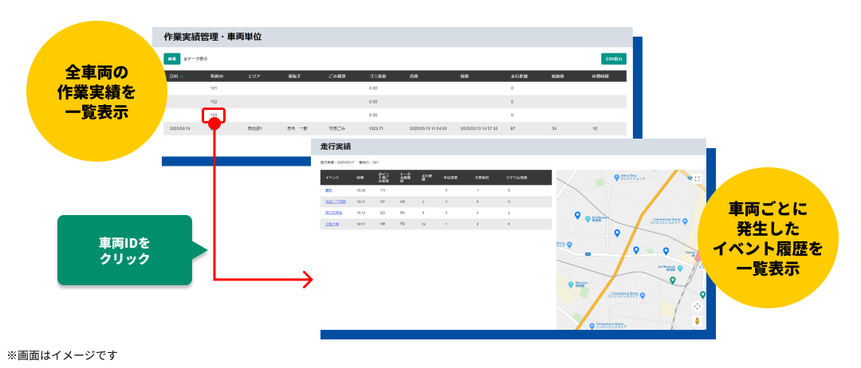Click the map's my-location crosshair icon
The image size is (861, 368).
(x=697, y=306)
